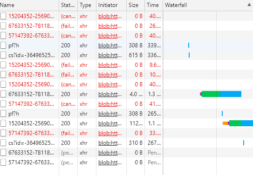
Task: Select the failed 67633152 request taking 26 ms
Action: pyautogui.click(x=31, y=26)
